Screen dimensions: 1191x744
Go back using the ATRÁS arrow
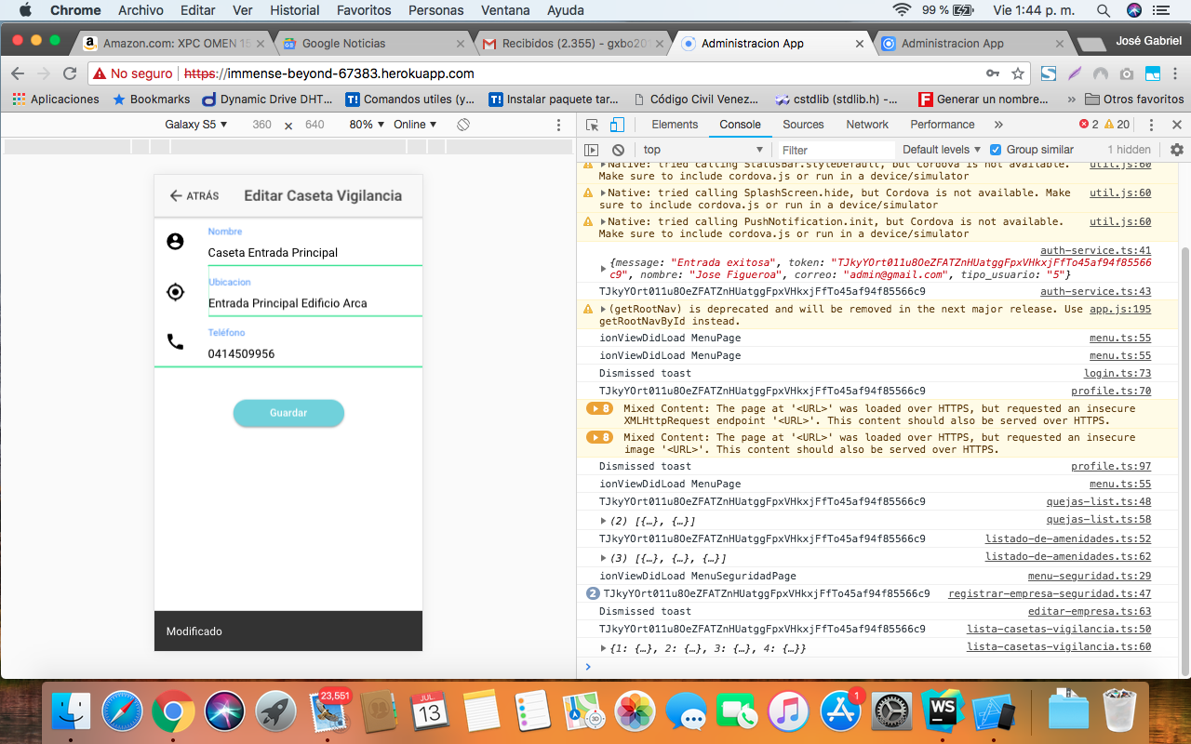[x=194, y=196]
